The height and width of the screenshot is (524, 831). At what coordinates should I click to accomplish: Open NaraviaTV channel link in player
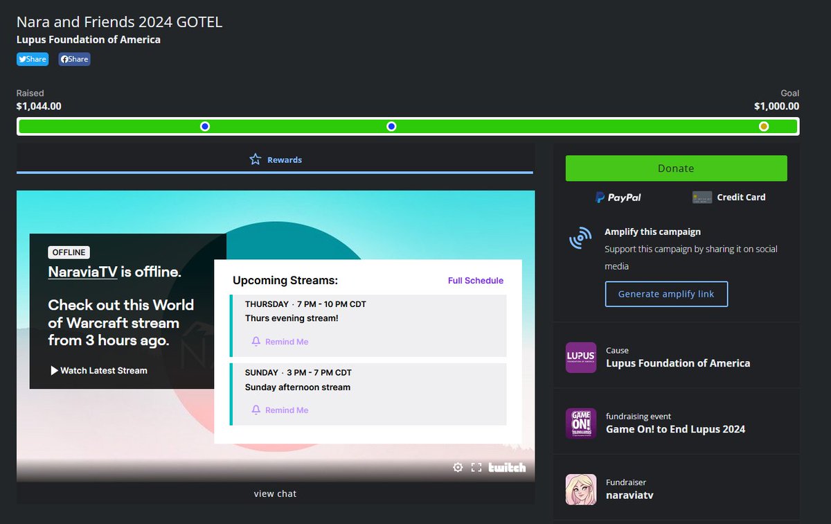(82, 272)
